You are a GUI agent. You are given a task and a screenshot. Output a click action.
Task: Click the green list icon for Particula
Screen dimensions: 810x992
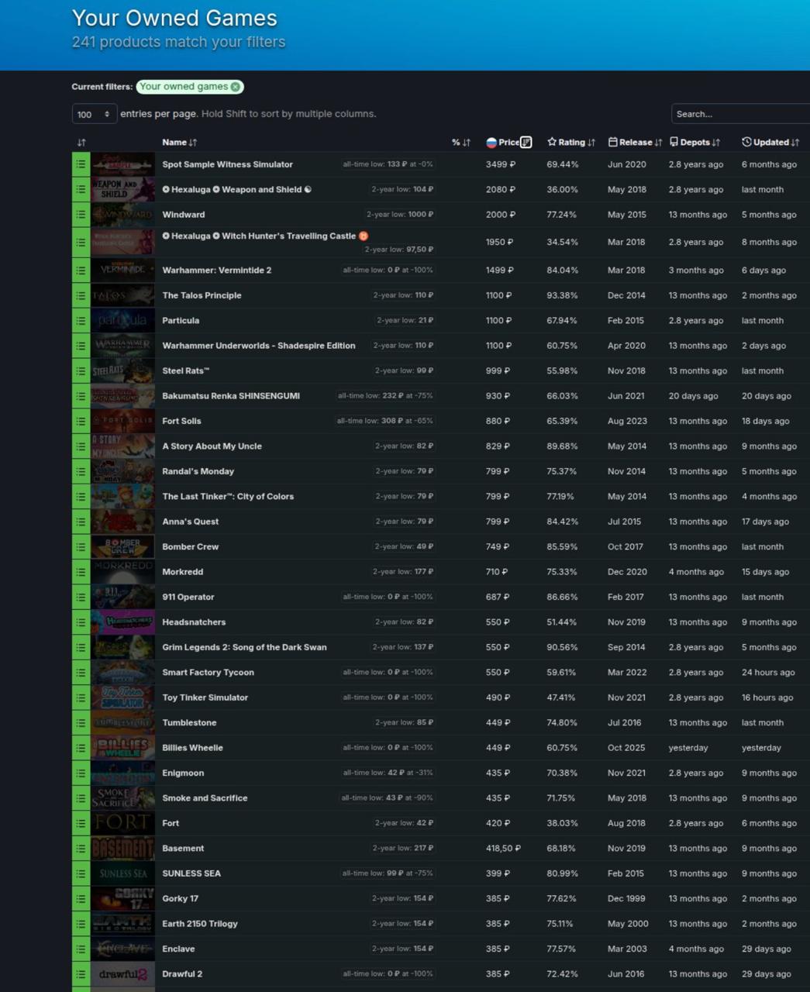pos(81,321)
